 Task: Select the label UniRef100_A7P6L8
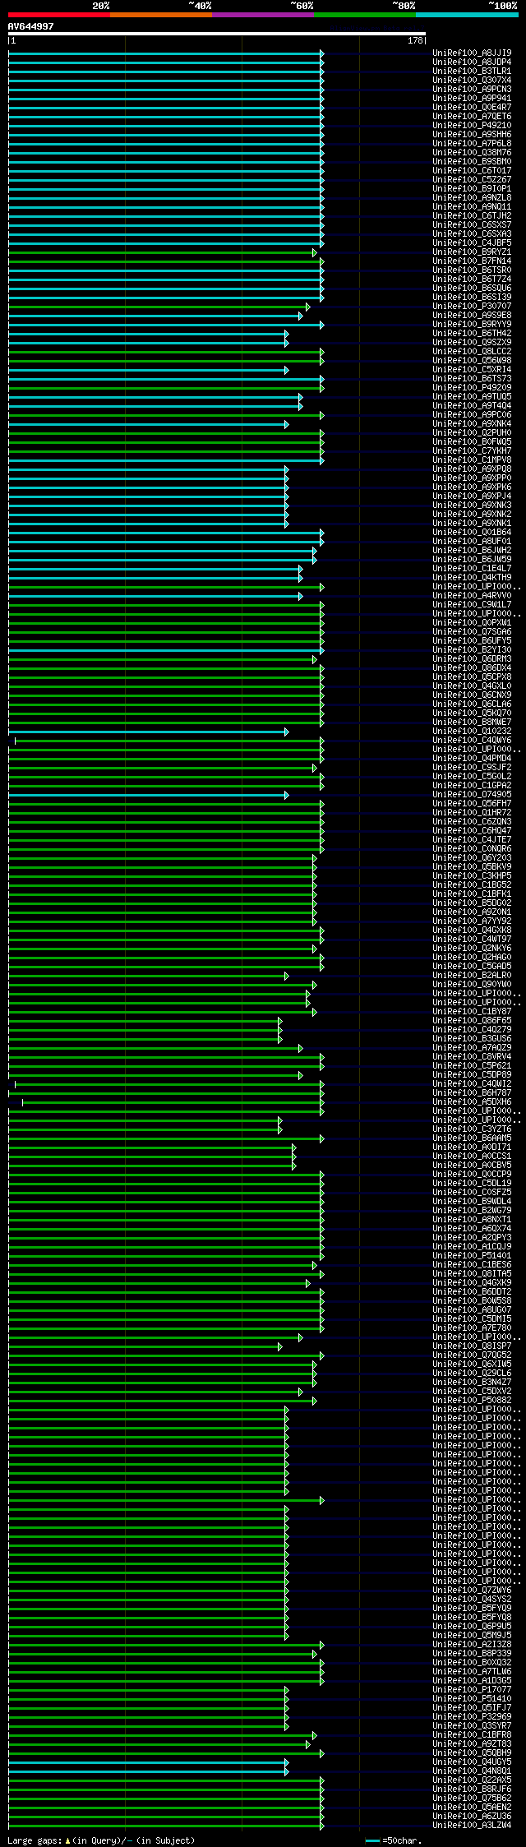pos(472,144)
